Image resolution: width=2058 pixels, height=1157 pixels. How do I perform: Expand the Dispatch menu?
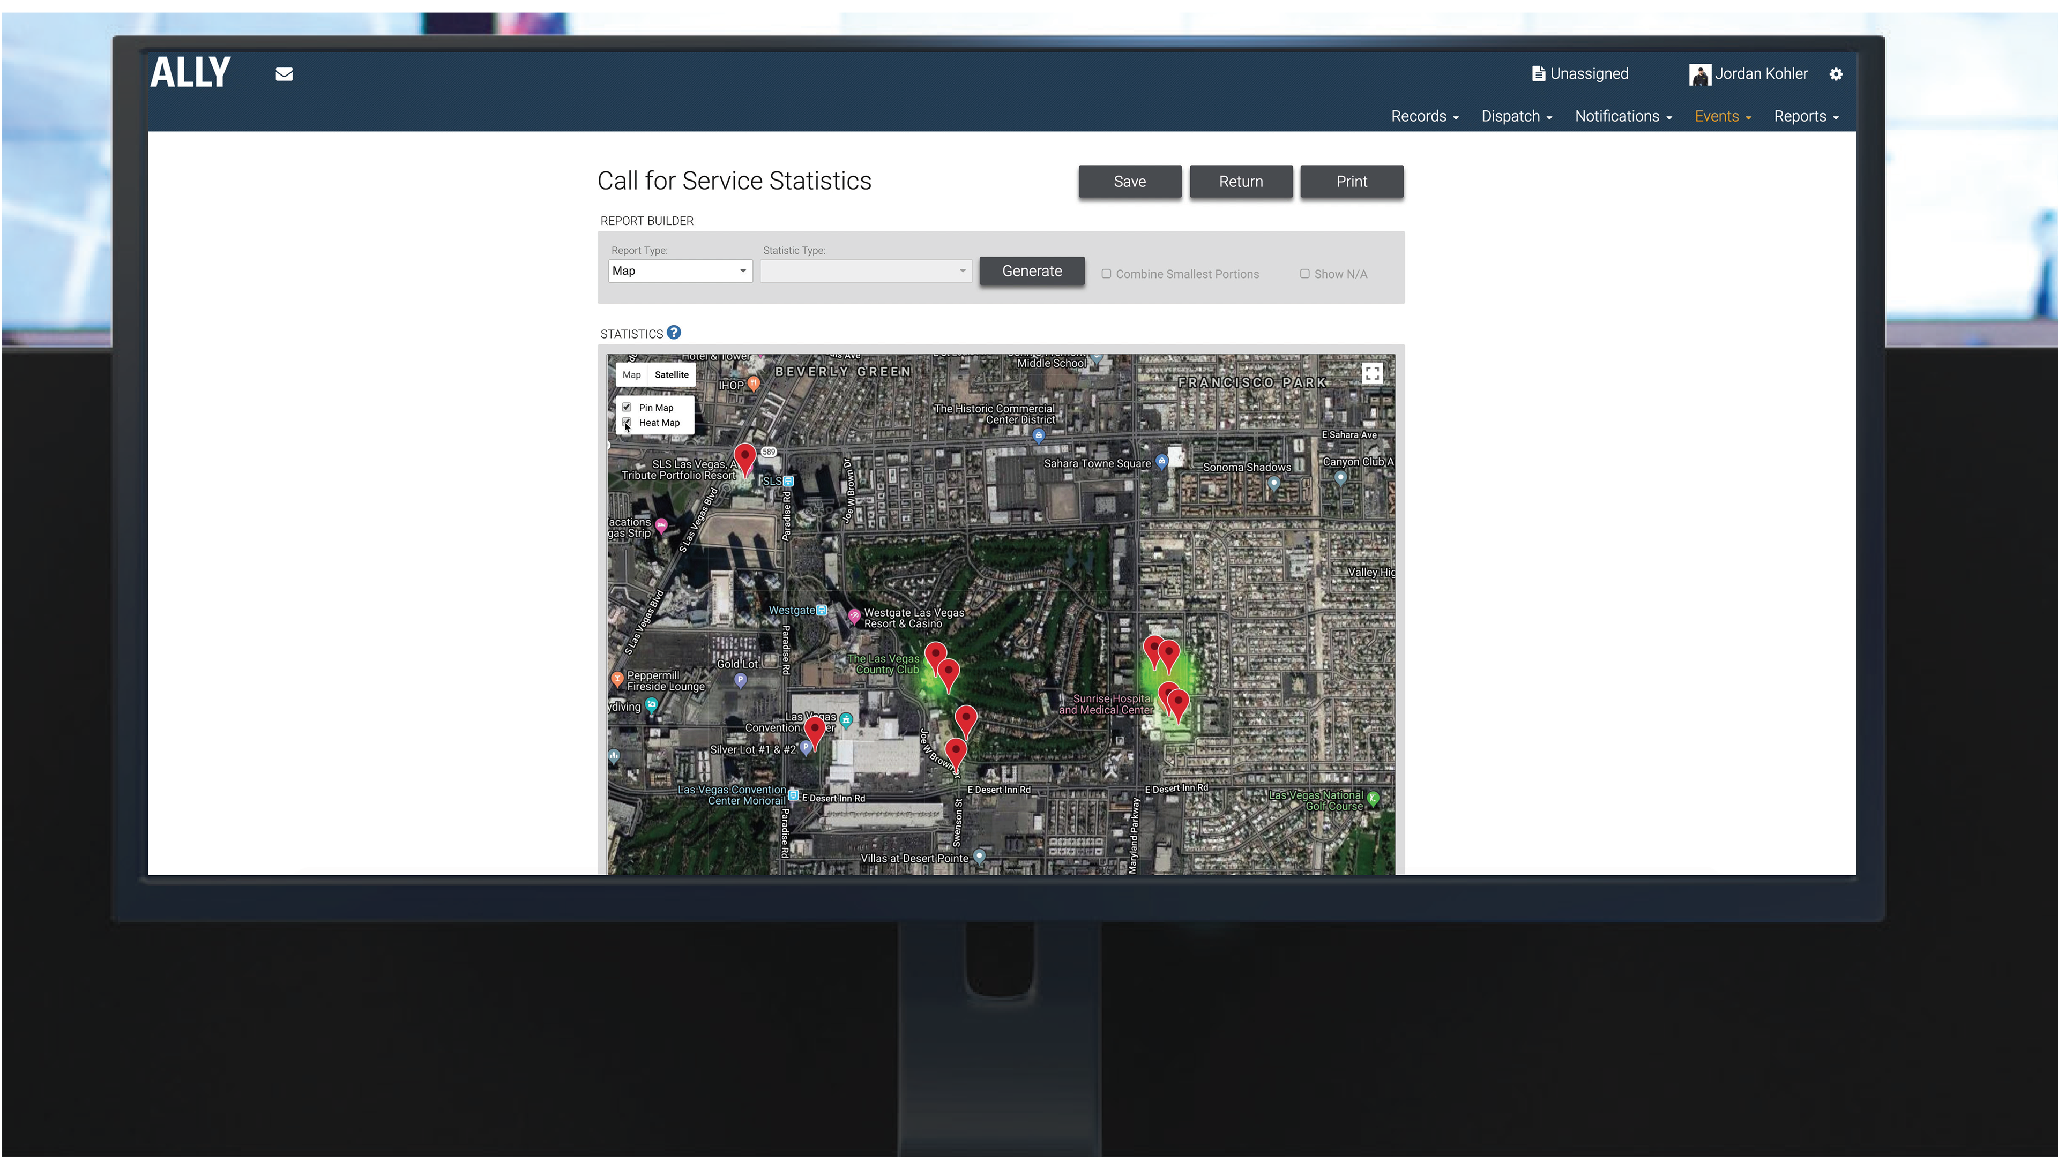tap(1516, 117)
